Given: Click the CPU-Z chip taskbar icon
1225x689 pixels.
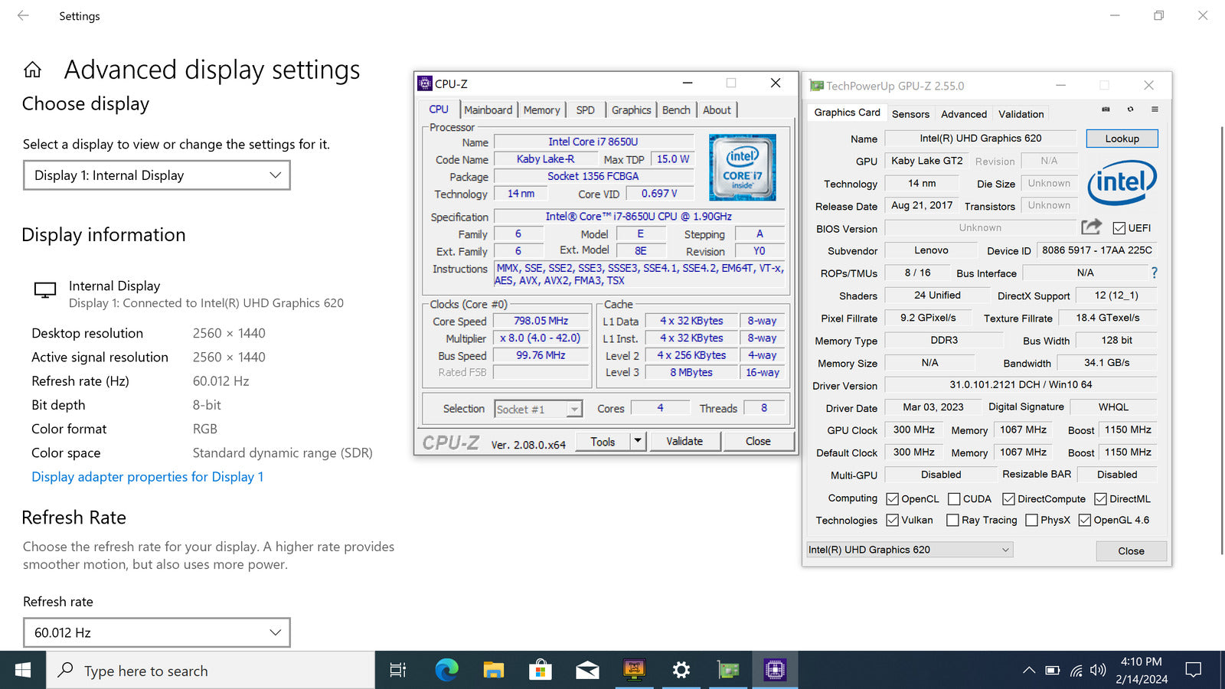Looking at the screenshot, I should pyautogui.click(x=775, y=671).
